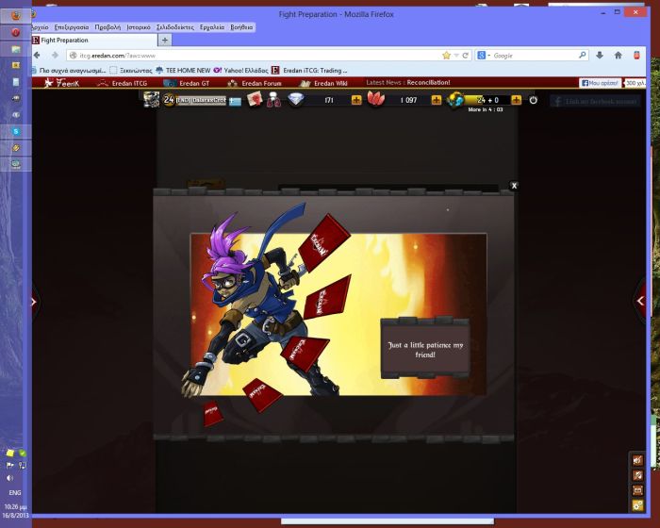Viewport: 660px width, 528px height.
Task: Open the Eredan GT link
Action: (x=187, y=83)
